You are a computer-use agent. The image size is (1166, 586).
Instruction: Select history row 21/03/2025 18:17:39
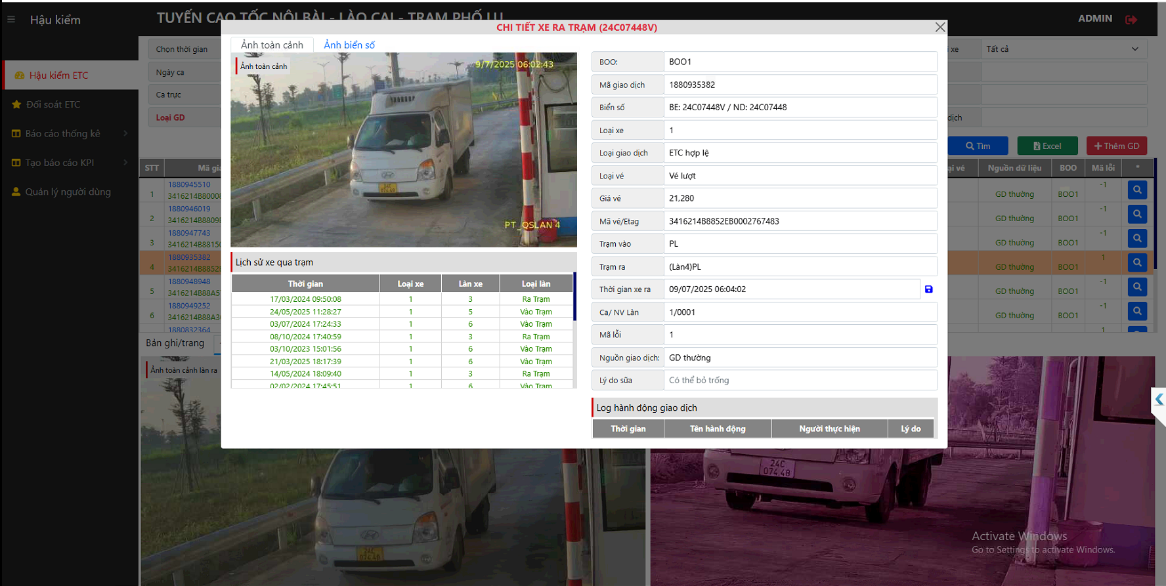coord(402,362)
